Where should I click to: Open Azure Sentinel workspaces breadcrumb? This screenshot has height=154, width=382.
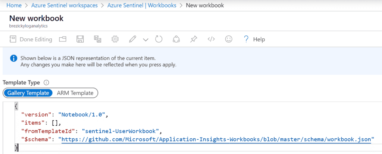click(x=65, y=5)
